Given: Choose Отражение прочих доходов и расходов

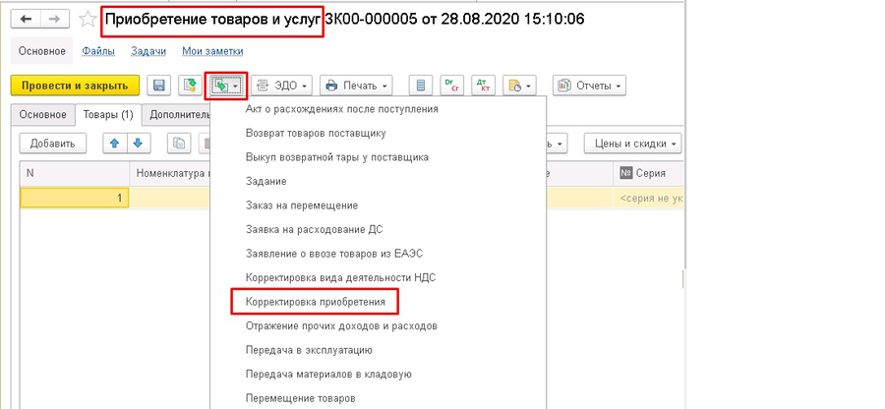Looking at the screenshot, I should (341, 326).
